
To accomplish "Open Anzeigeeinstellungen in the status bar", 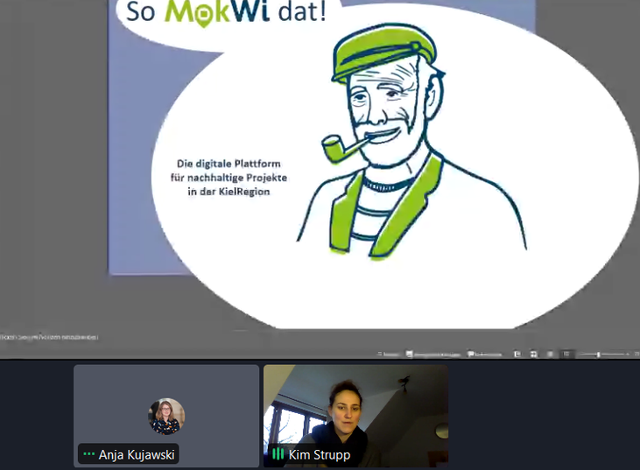I will coord(433,354).
